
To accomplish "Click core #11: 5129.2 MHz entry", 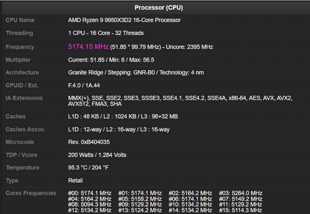I will coord(240,204).
